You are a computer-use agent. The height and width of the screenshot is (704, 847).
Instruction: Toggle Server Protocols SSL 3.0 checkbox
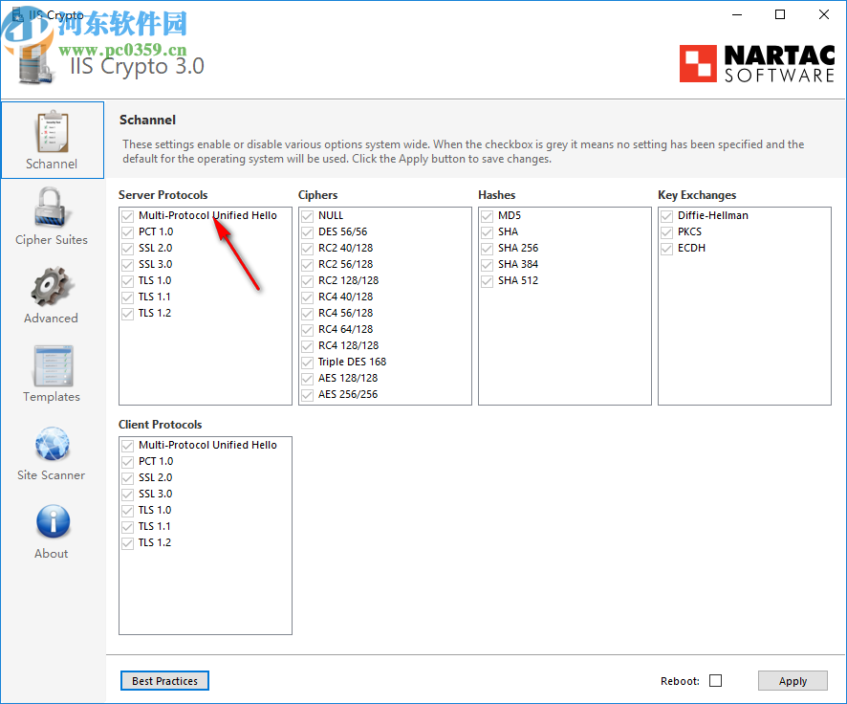click(x=127, y=265)
